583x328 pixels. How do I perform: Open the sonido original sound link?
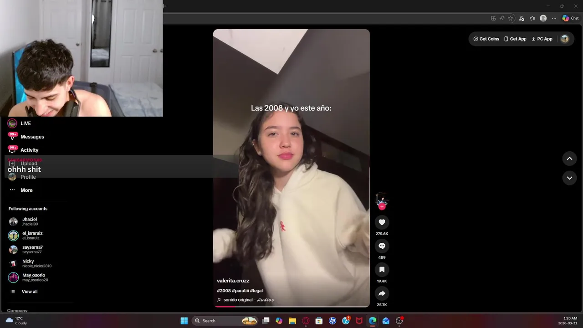click(245, 300)
